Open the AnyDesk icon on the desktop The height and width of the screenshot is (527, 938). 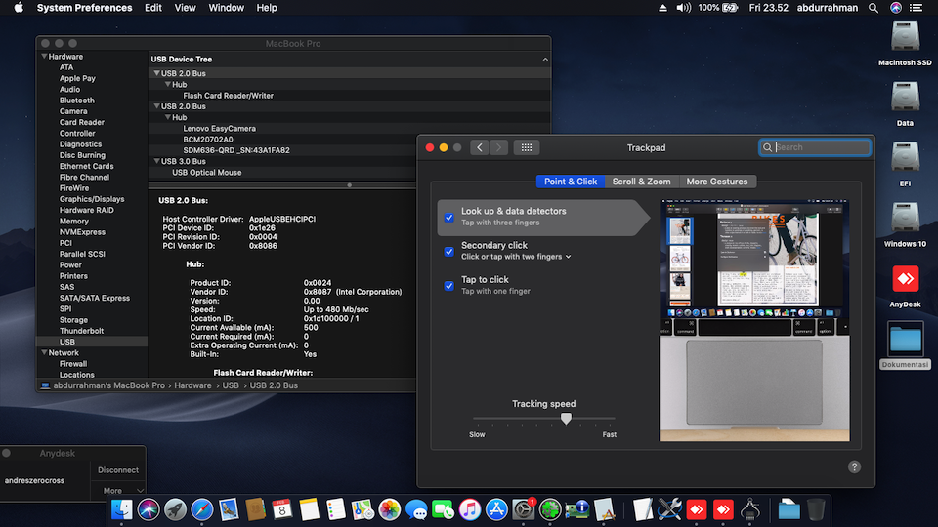(905, 280)
